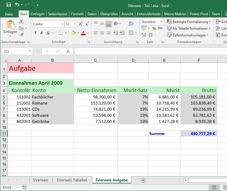
Task: Center-align text horizontally
Action: pos(102,33)
